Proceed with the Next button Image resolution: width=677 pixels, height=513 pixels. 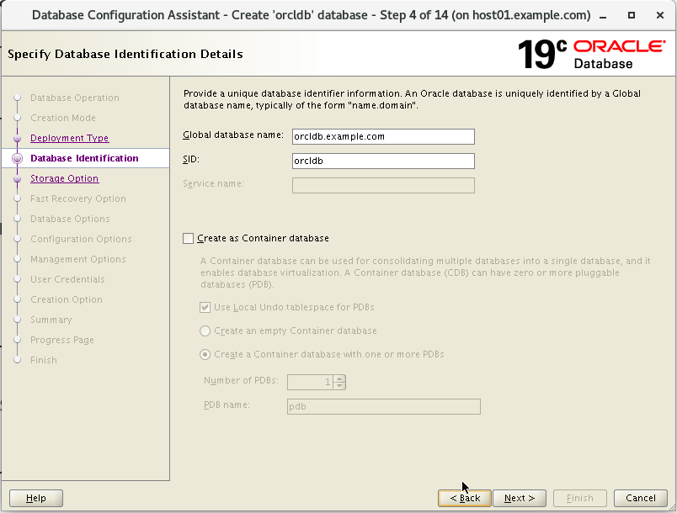[x=520, y=499]
